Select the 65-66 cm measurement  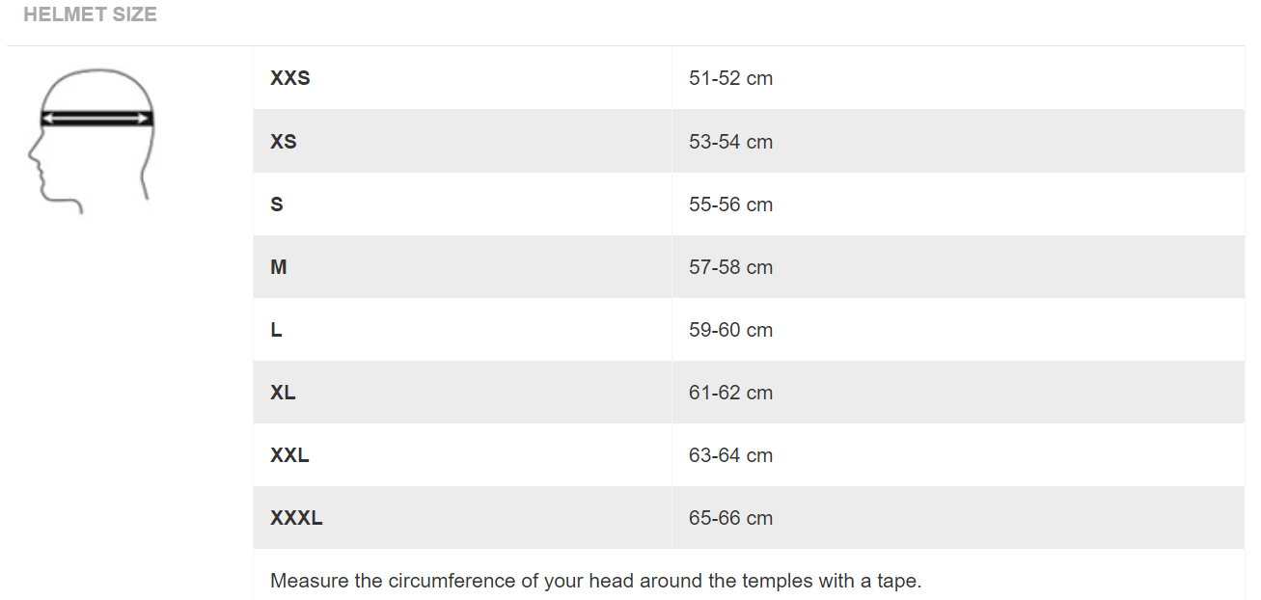(730, 518)
